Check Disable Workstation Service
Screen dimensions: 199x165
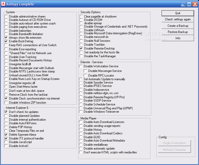click(81, 66)
